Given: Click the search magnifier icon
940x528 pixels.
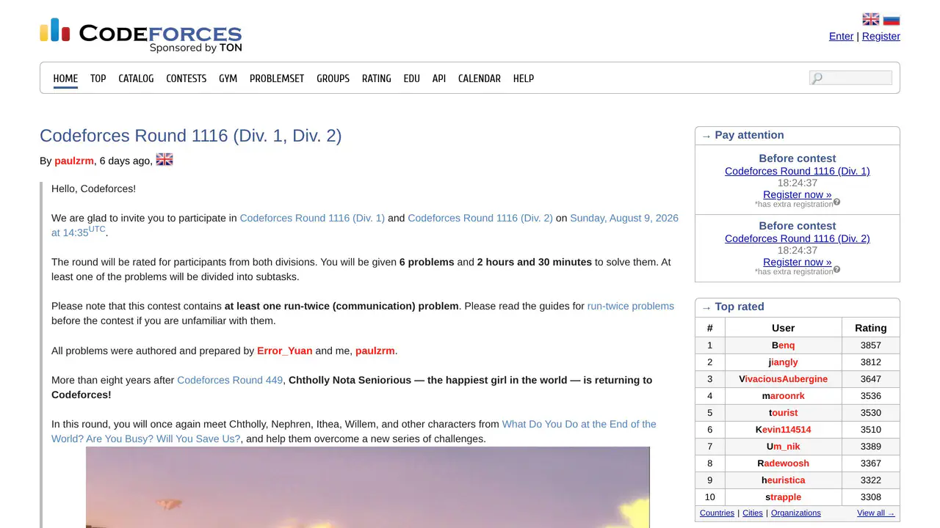Looking at the screenshot, I should 817,78.
